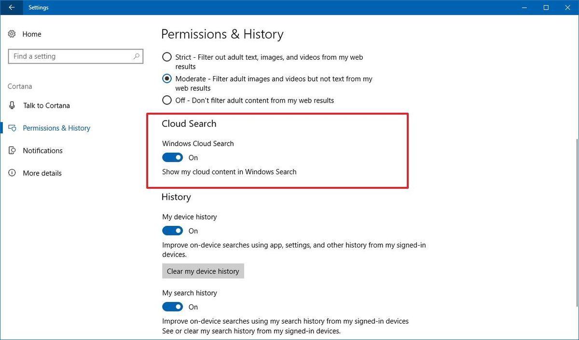The width and height of the screenshot is (579, 340).
Task: Choose the Off filter option
Action: pos(166,100)
